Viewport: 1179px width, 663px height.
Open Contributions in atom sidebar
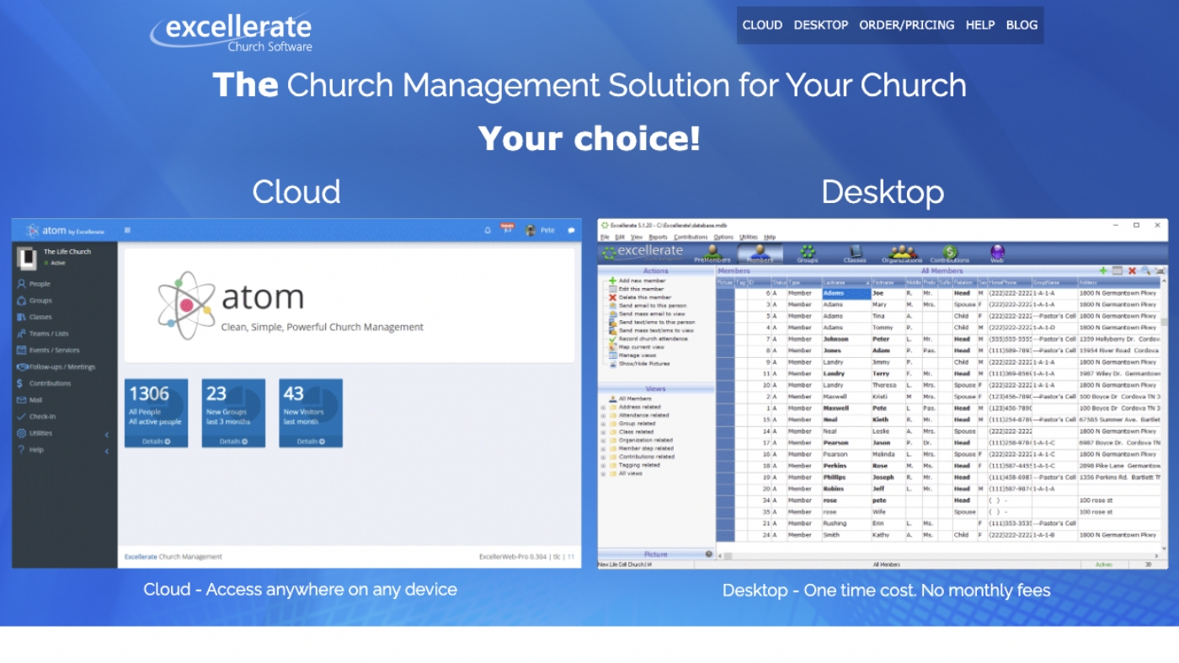coord(44,383)
